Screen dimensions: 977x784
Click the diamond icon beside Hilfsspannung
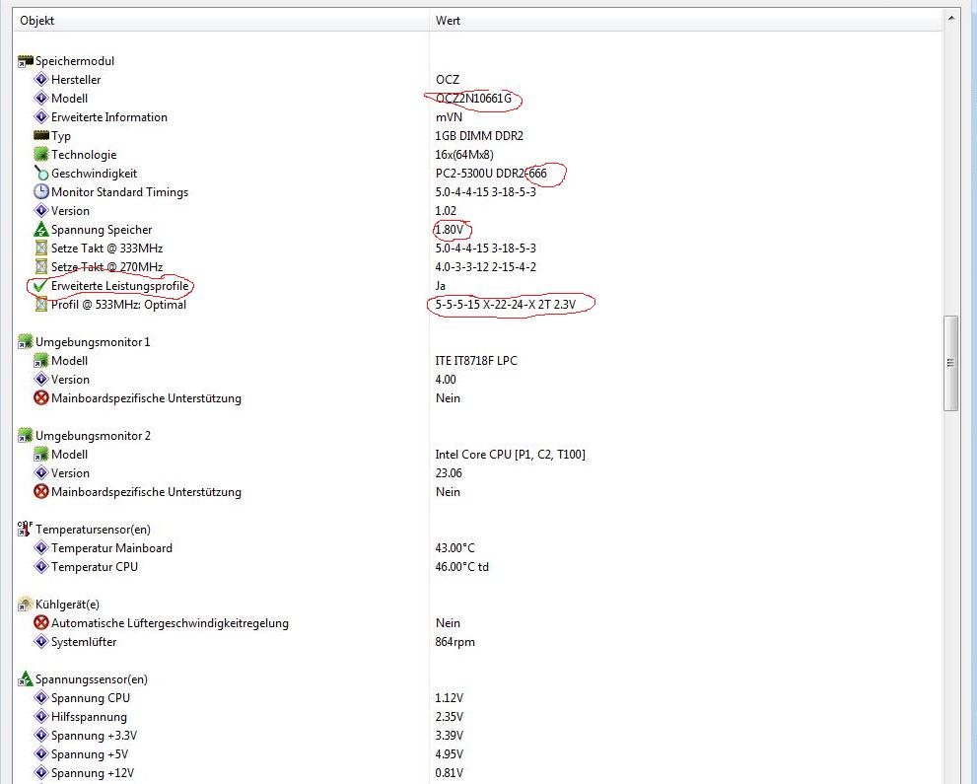[41, 716]
